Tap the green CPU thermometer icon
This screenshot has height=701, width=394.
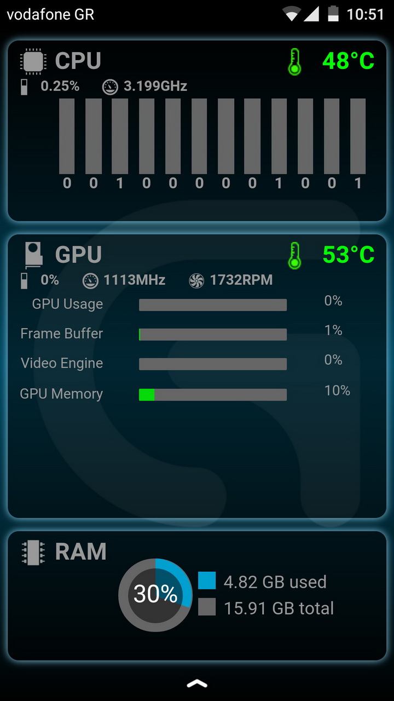pos(294,61)
